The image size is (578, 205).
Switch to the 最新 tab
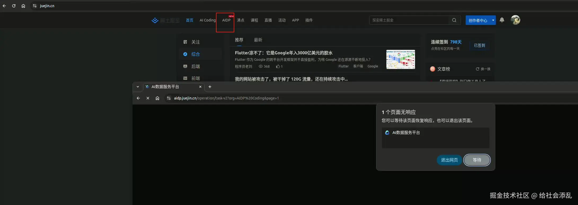[x=258, y=40]
